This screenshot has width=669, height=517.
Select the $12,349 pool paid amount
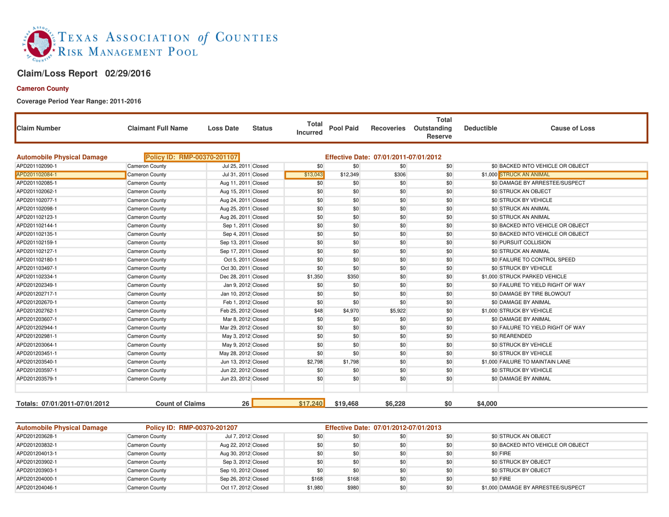pos(349,175)
